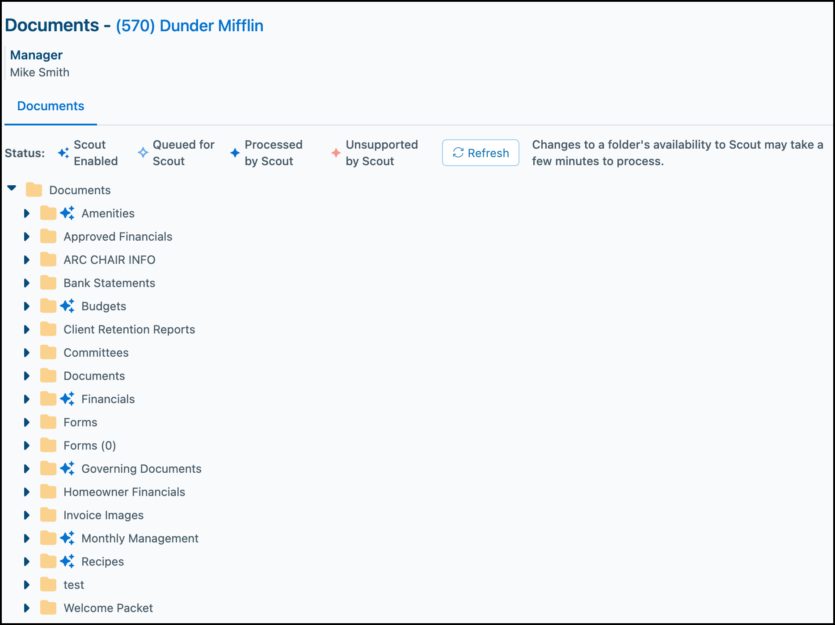Click the Manager heading label
The width and height of the screenshot is (835, 625).
click(36, 55)
